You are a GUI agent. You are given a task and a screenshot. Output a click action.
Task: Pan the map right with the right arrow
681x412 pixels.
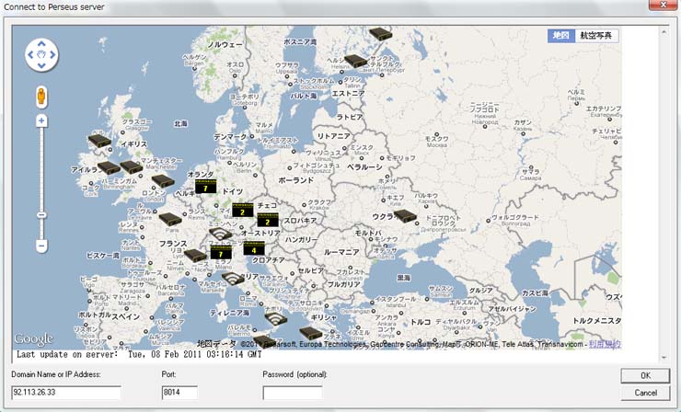52,54
